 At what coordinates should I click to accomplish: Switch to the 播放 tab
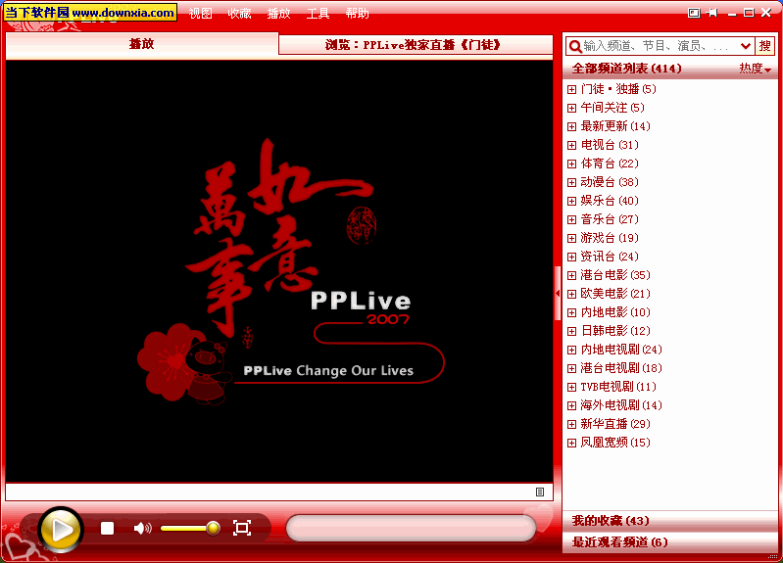click(142, 44)
